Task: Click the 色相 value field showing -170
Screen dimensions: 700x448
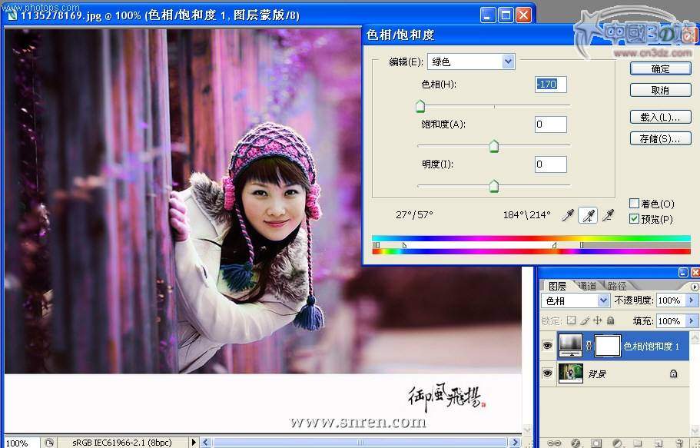Action: [550, 85]
